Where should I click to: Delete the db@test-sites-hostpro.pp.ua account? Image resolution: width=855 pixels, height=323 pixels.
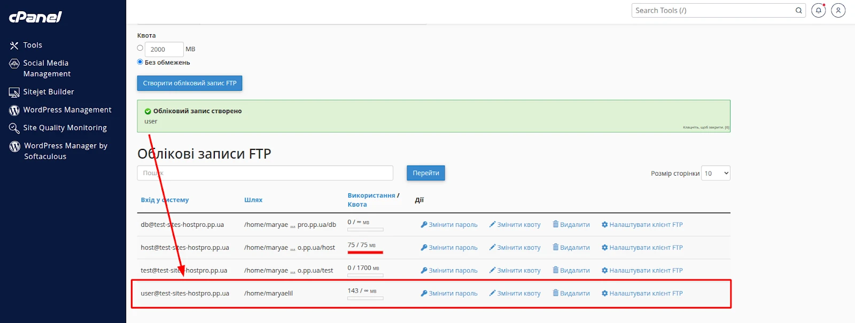coord(571,225)
